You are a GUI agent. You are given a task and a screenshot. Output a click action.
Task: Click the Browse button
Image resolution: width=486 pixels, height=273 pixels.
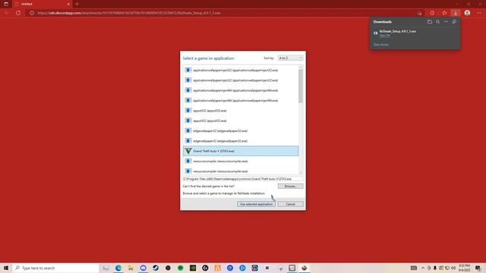click(x=290, y=186)
